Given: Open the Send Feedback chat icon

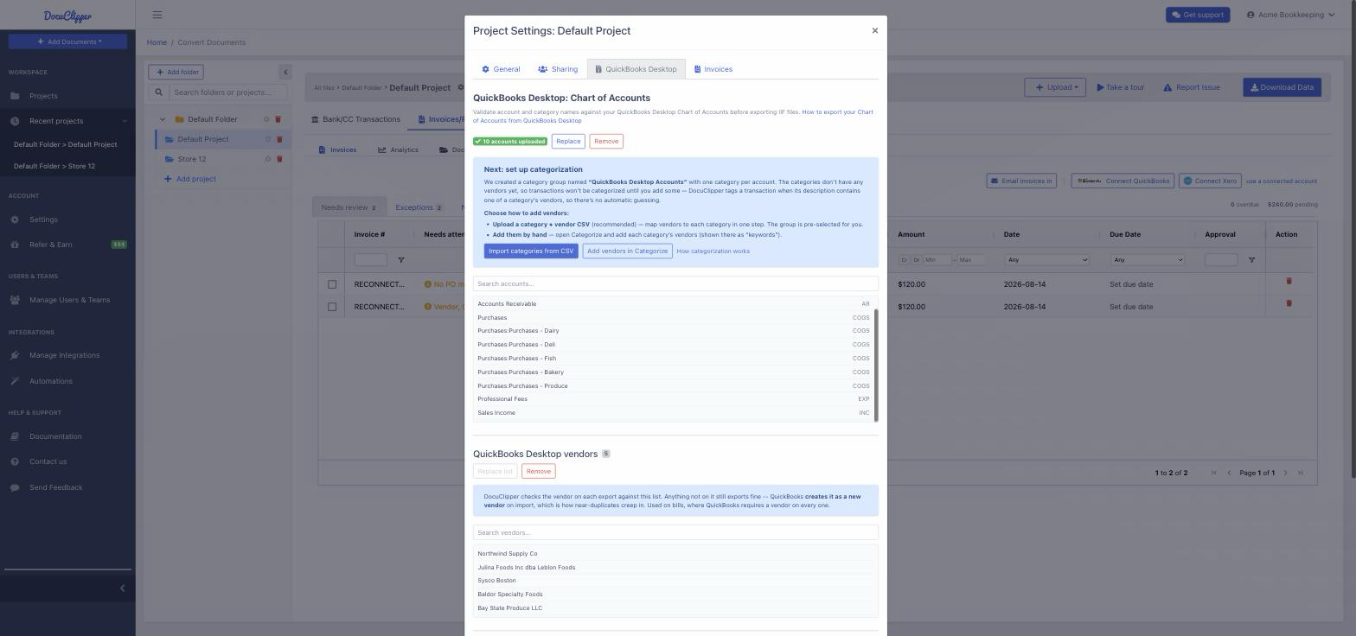Looking at the screenshot, I should pos(15,487).
